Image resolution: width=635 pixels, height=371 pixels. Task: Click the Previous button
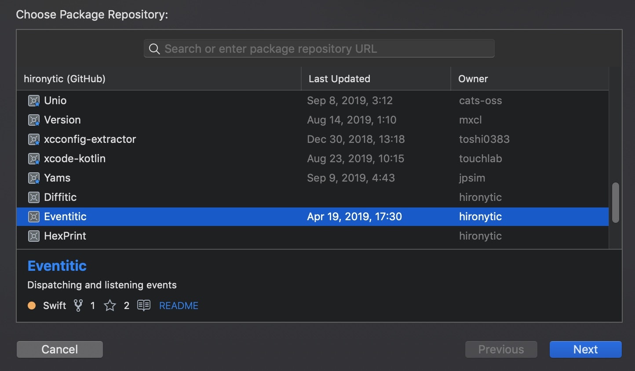501,349
